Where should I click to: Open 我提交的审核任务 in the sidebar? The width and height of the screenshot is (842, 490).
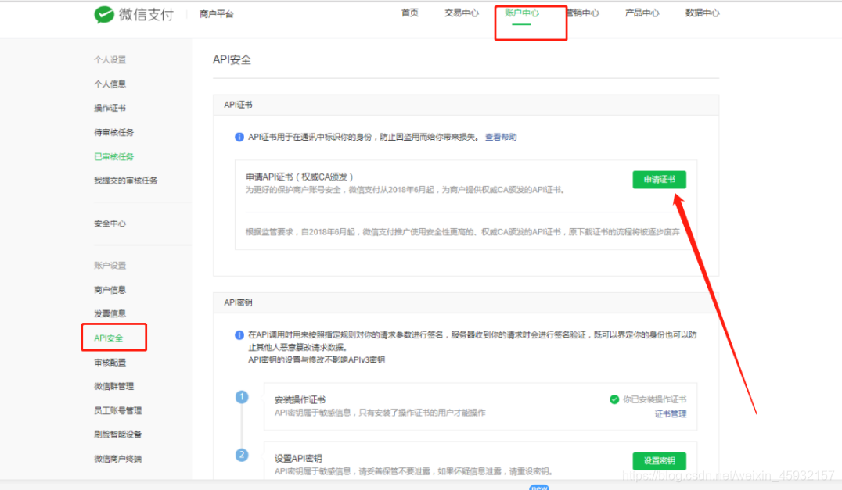pyautogui.click(x=126, y=181)
